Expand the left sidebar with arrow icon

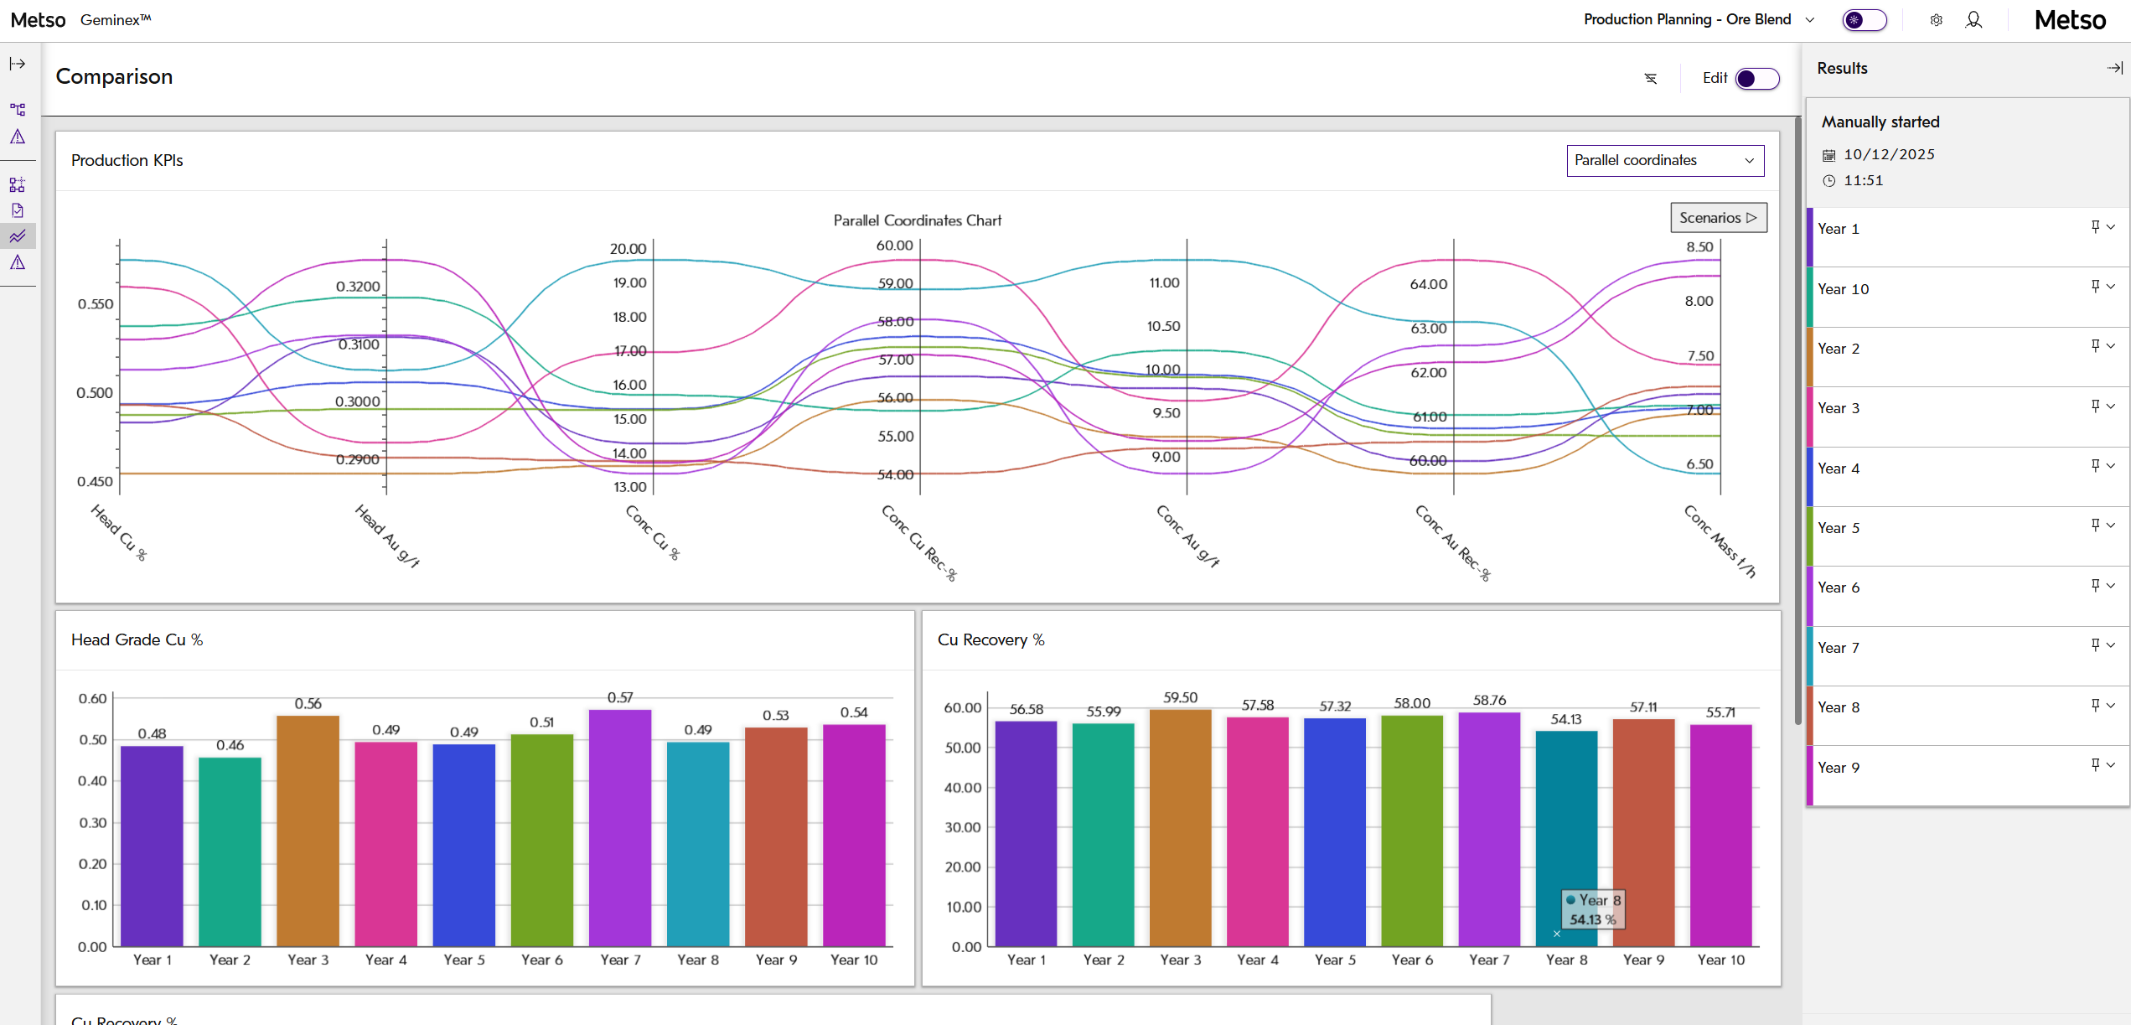(x=18, y=64)
